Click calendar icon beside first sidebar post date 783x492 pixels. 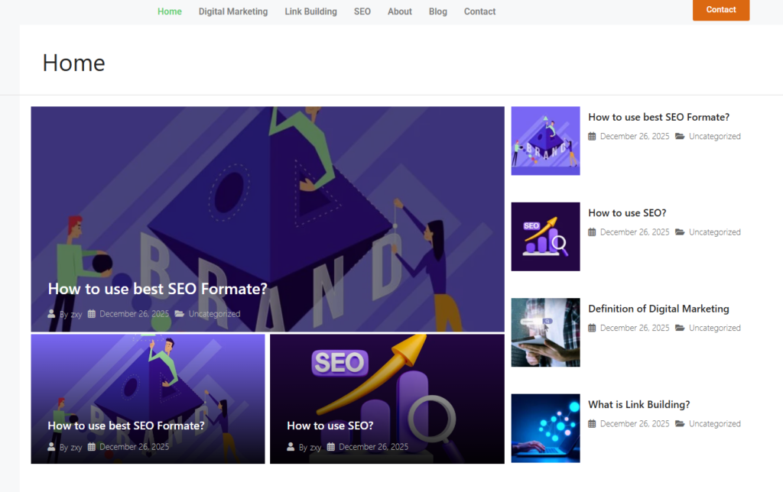592,137
